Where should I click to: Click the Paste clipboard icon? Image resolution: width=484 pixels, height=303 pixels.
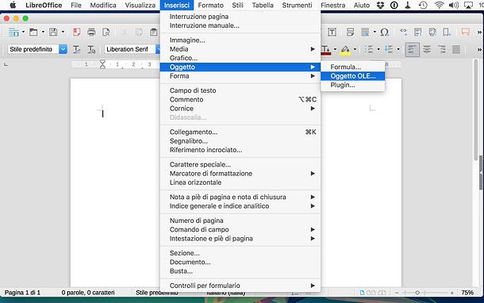[154, 32]
